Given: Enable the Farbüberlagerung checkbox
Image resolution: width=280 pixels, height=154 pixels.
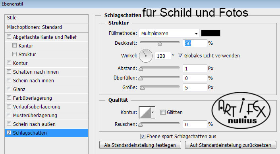Looking at the screenshot, I should pos(9,98).
